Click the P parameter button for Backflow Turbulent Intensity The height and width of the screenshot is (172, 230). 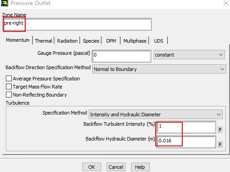(220, 130)
